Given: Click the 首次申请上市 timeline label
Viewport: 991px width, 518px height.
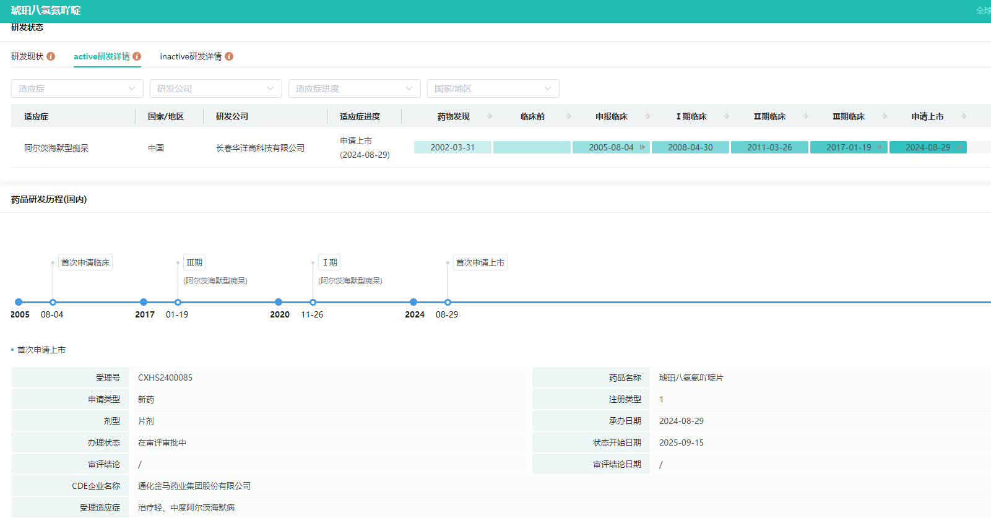Looking at the screenshot, I should coord(480,262).
